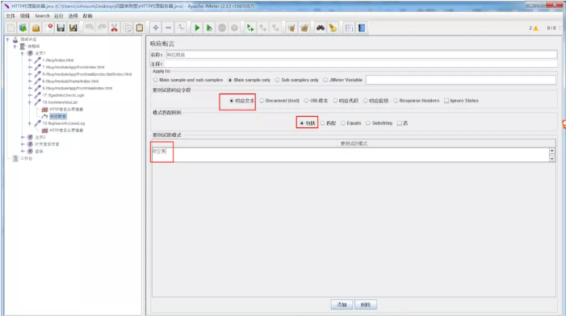Open the Function Helper dialog icon
566x316 pixels.
(x=349, y=27)
